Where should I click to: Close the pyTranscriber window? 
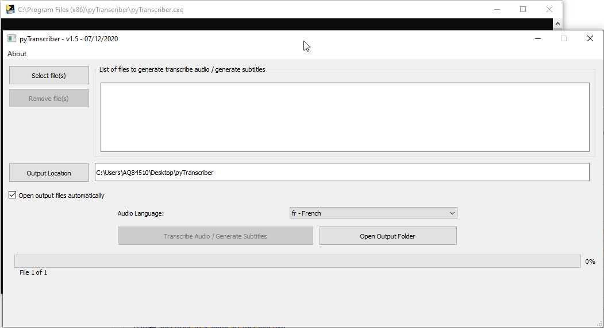pyautogui.click(x=590, y=38)
